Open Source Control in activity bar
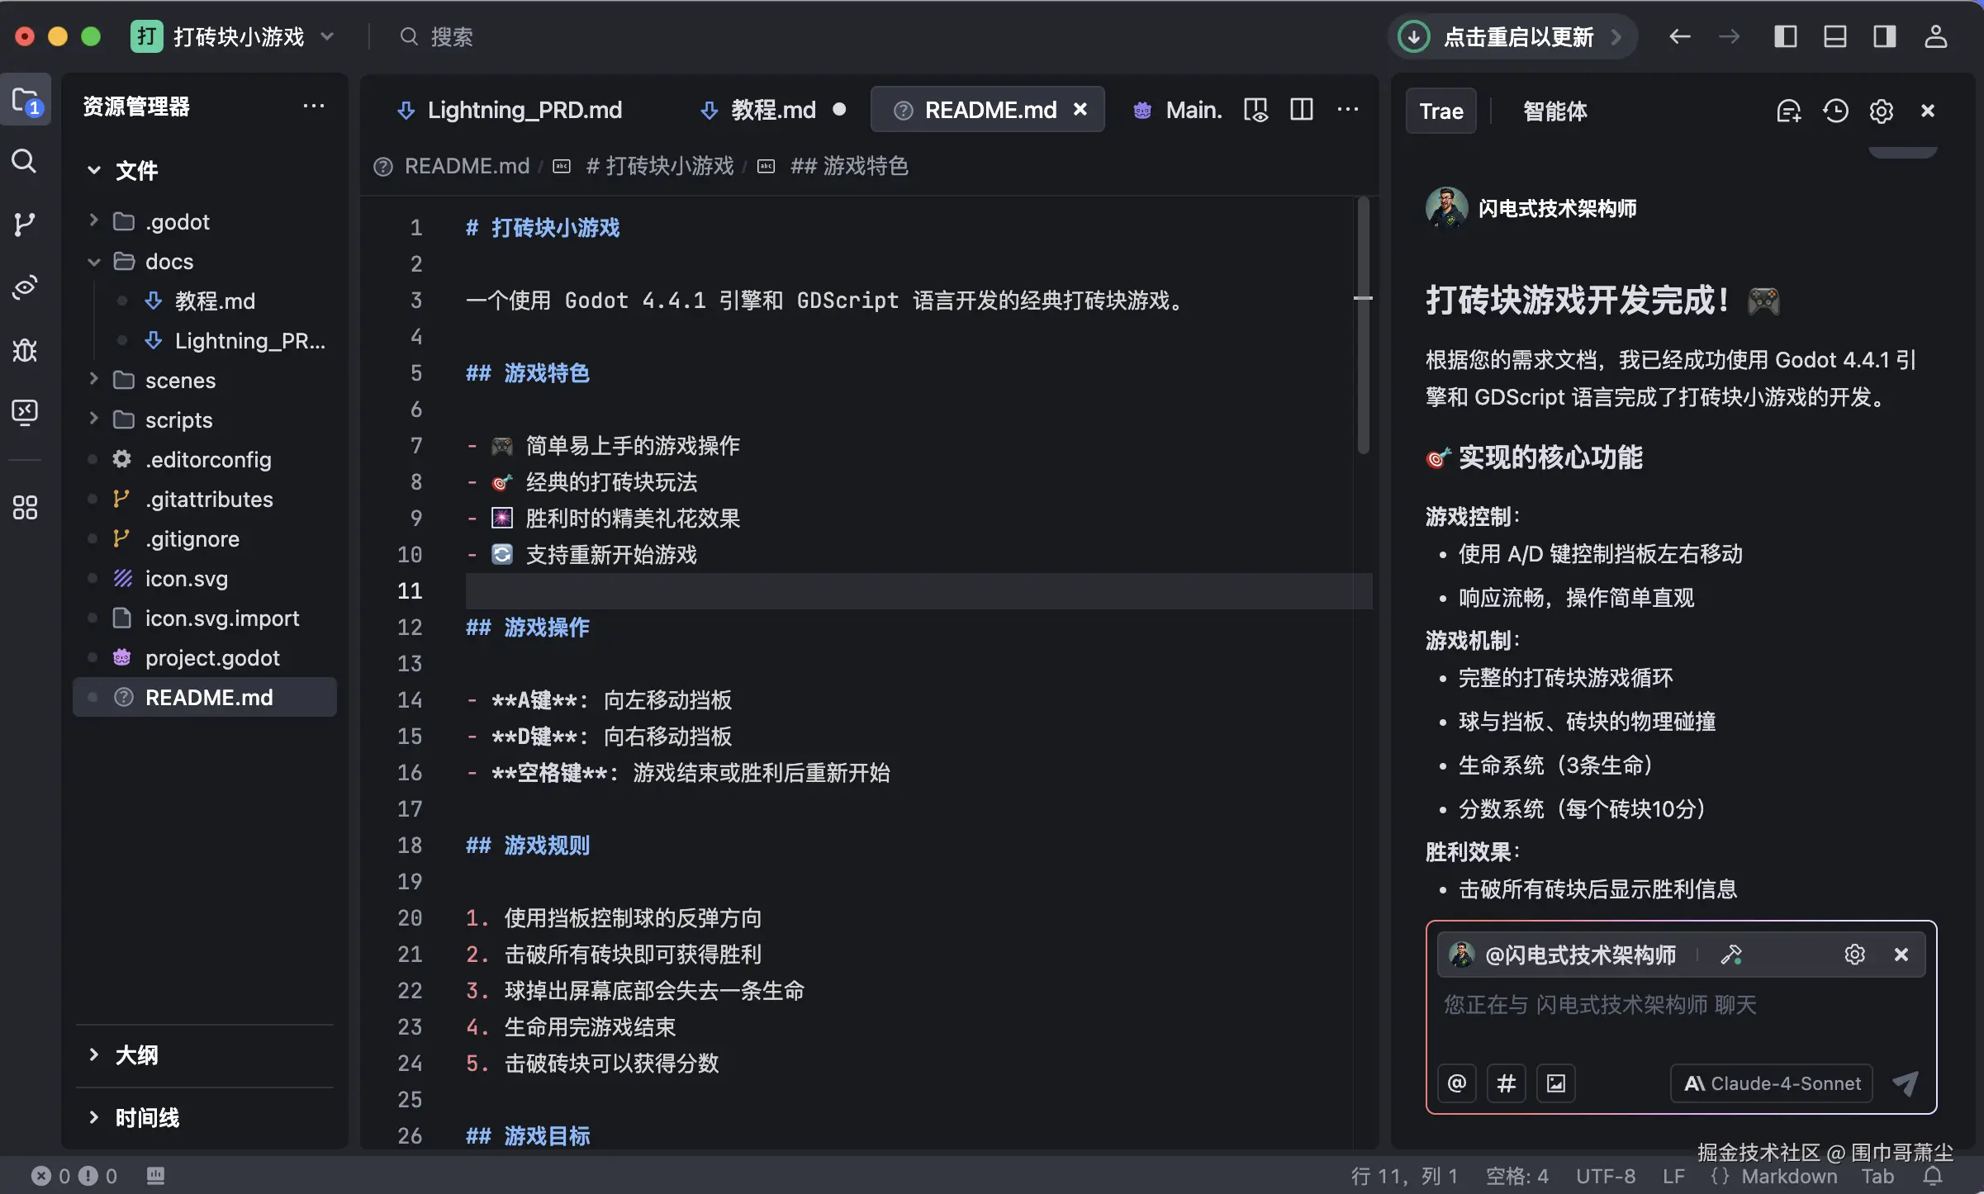Viewport: 1984px width, 1194px height. pos(25,224)
